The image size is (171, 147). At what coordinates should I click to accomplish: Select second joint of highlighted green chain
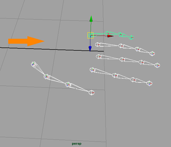(107, 33)
